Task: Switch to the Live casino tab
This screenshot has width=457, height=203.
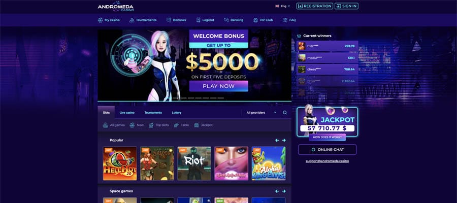Action: click(x=127, y=113)
